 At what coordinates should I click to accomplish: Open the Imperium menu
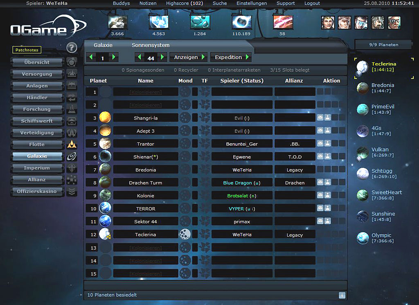click(37, 168)
